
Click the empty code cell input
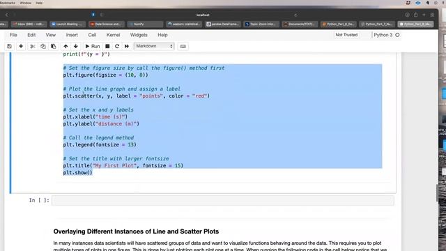click(x=223, y=200)
